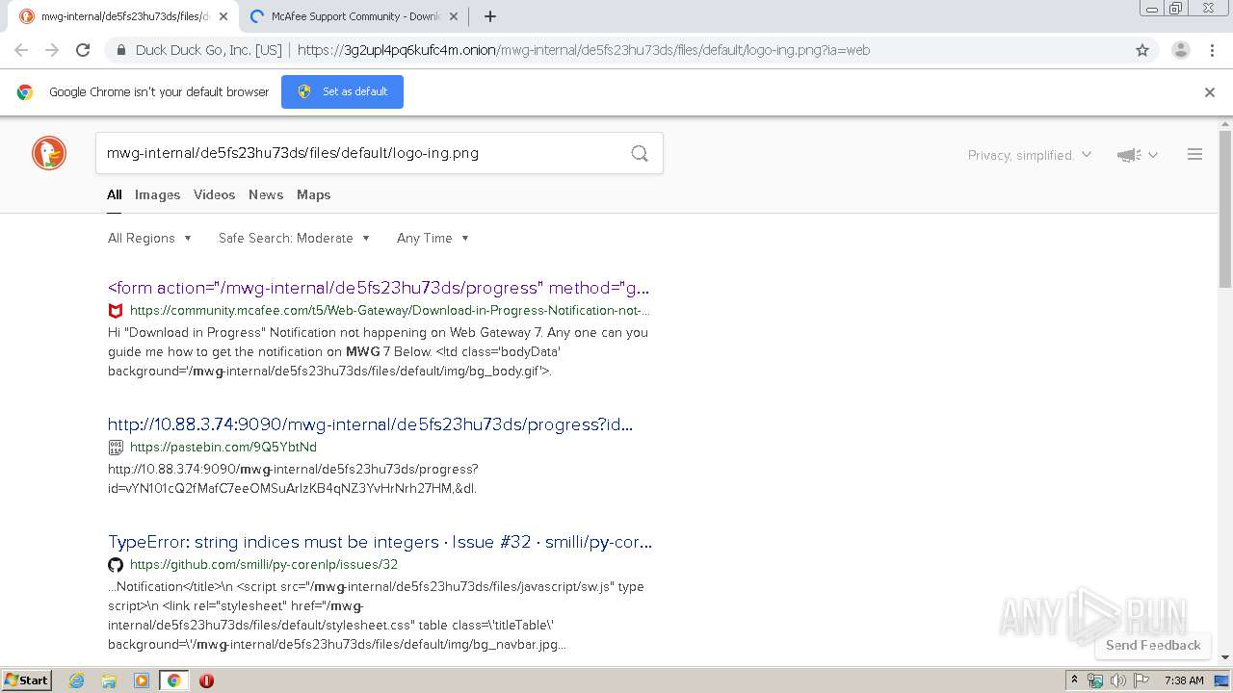Screen dimensions: 1233x693
Task: Click the Pastebin favicon in second result
Action: click(x=116, y=448)
